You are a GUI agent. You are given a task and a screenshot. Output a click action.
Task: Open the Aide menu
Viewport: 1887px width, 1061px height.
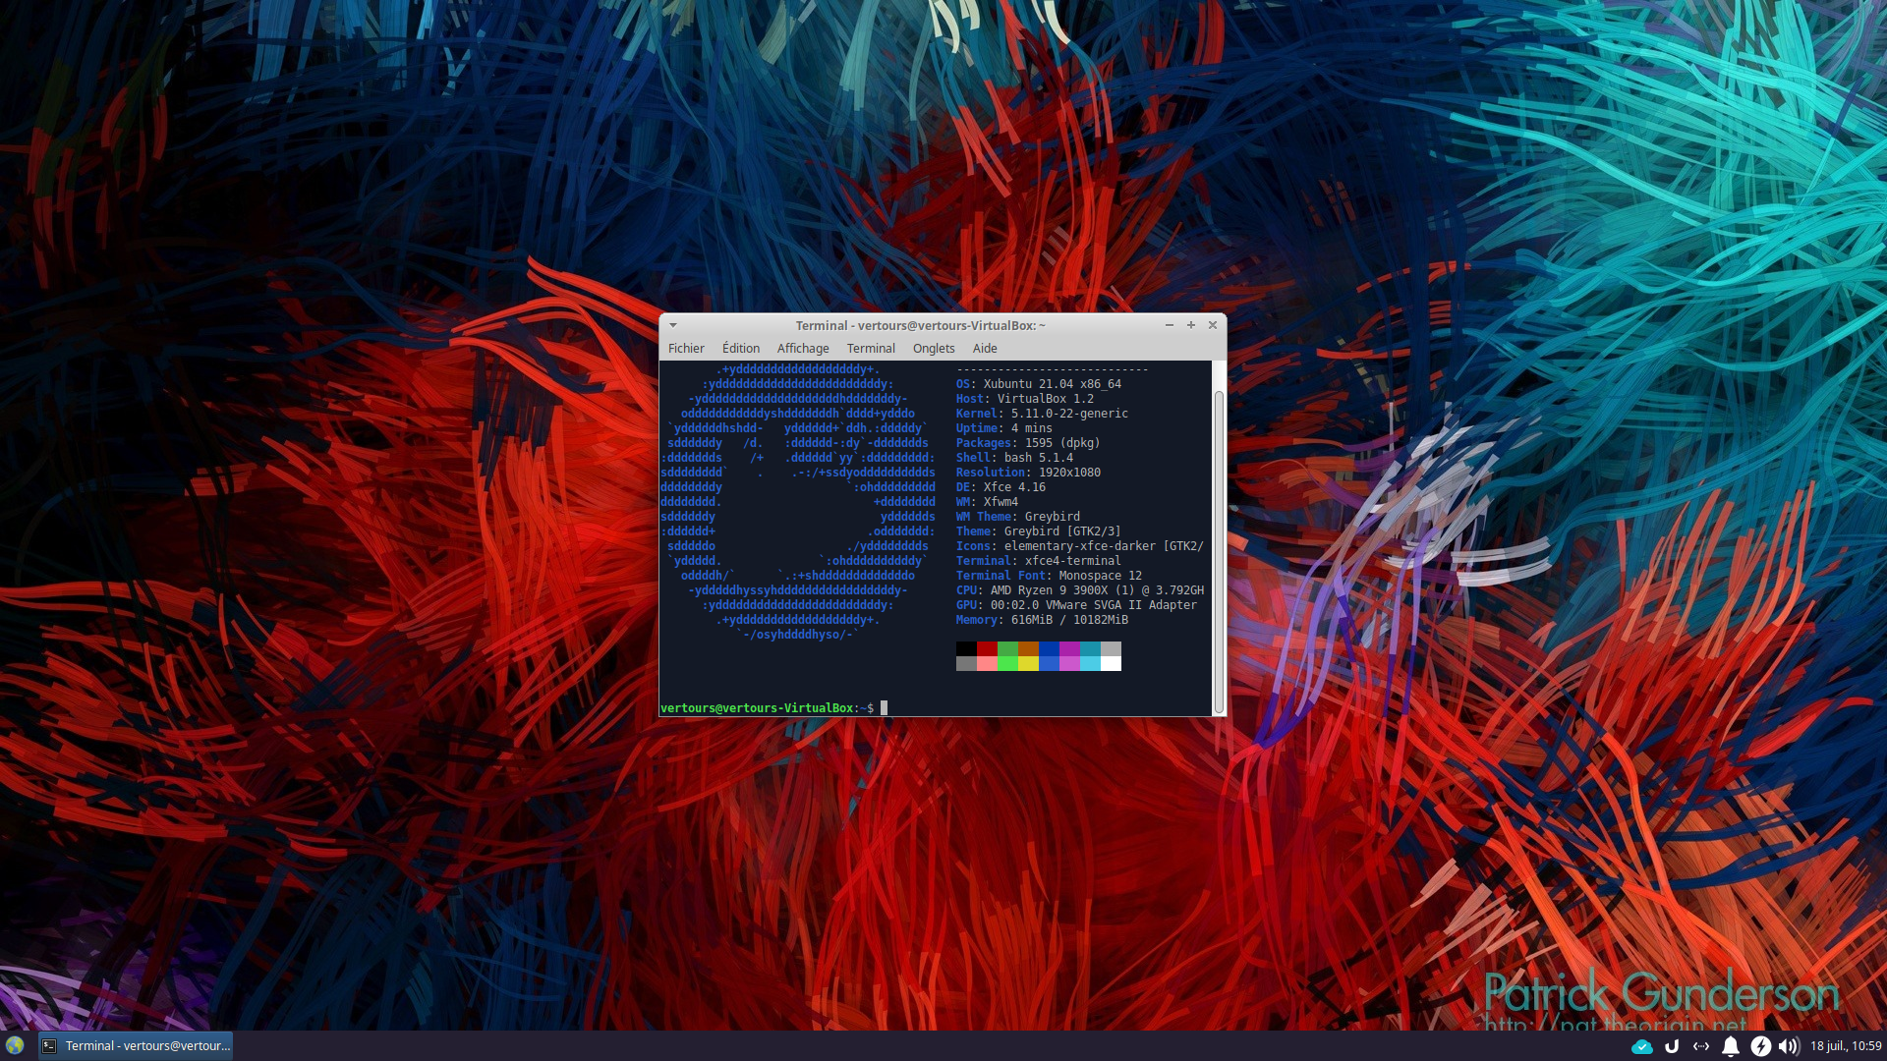pyautogui.click(x=984, y=348)
